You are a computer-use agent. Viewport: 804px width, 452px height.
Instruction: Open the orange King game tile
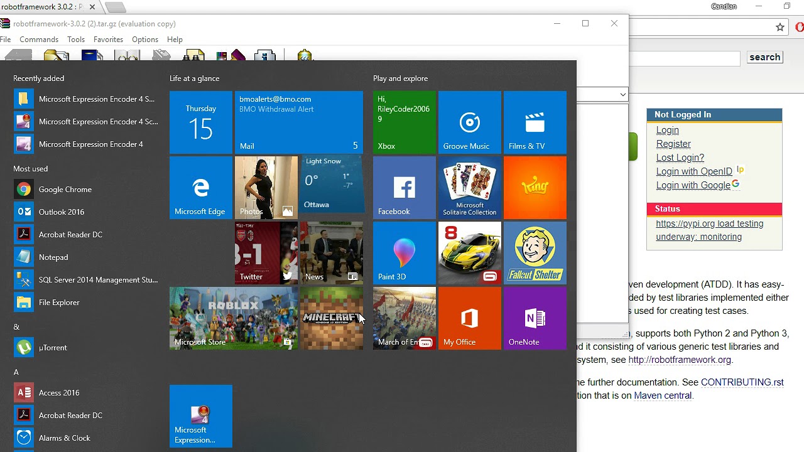coord(535,188)
